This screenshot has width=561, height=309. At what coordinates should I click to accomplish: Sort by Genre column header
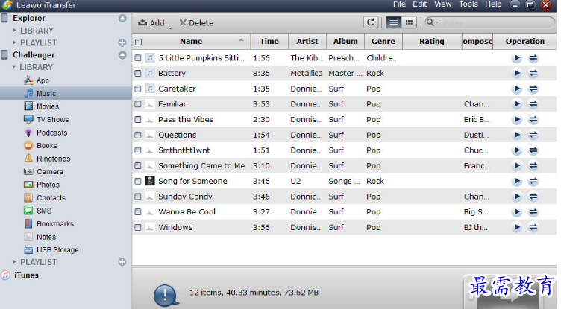click(x=383, y=42)
